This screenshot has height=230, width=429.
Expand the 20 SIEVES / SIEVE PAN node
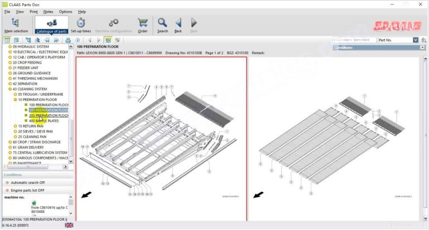15,131
